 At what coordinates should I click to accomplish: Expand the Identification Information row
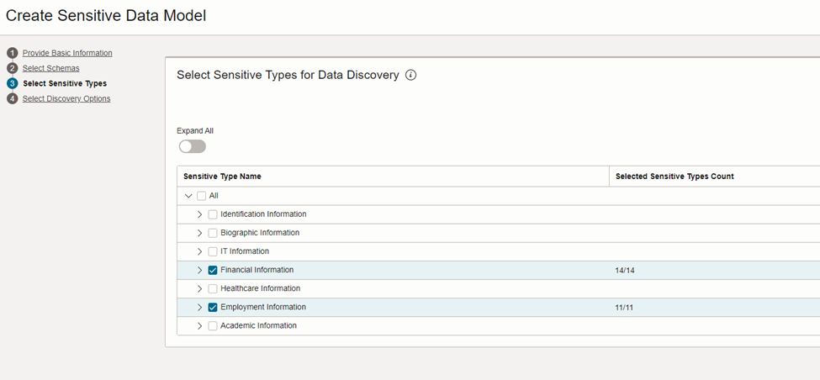(x=199, y=214)
